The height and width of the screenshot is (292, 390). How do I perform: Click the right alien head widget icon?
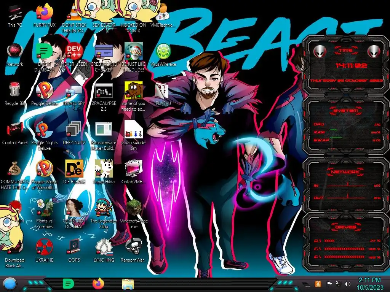tap(374, 52)
